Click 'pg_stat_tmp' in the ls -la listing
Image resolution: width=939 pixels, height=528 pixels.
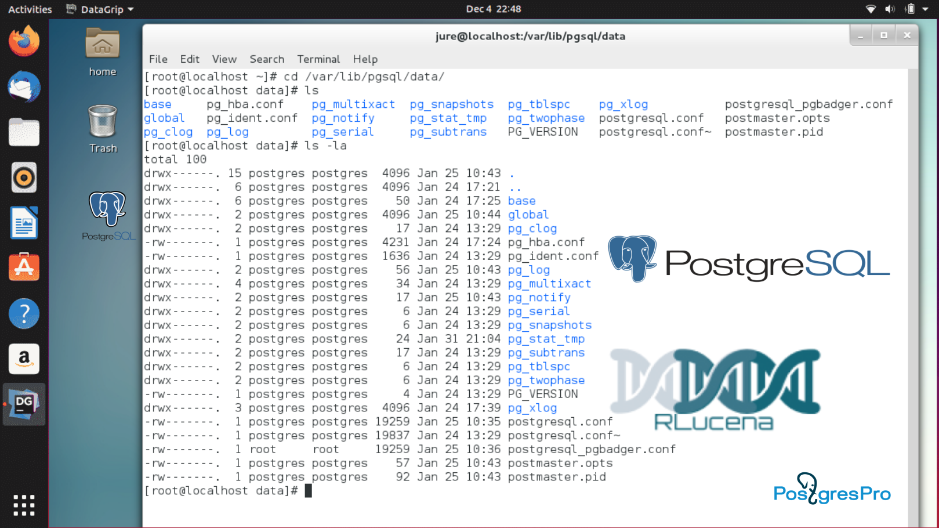tap(546, 339)
